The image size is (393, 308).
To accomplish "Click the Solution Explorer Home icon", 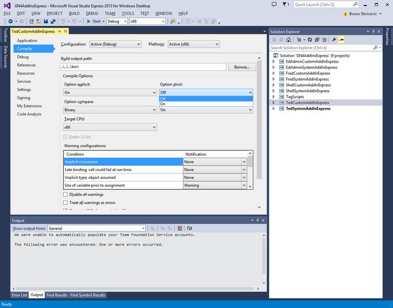I will [x=288, y=40].
